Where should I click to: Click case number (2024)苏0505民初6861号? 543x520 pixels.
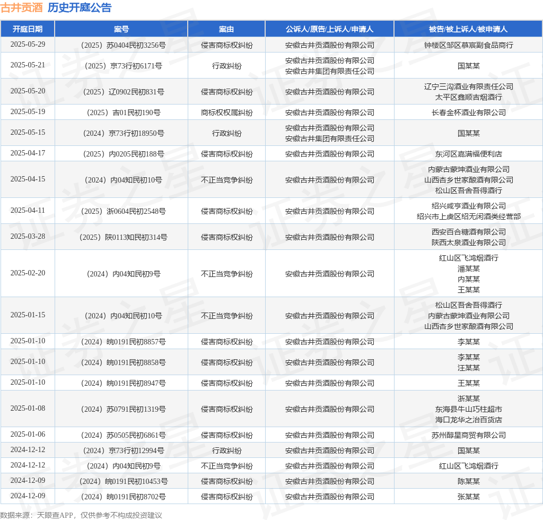pyautogui.click(x=123, y=436)
